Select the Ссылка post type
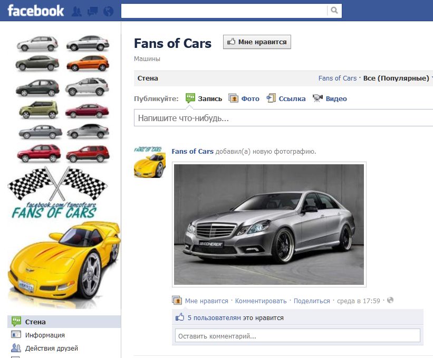The height and width of the screenshot is (358, 433). coord(292,98)
